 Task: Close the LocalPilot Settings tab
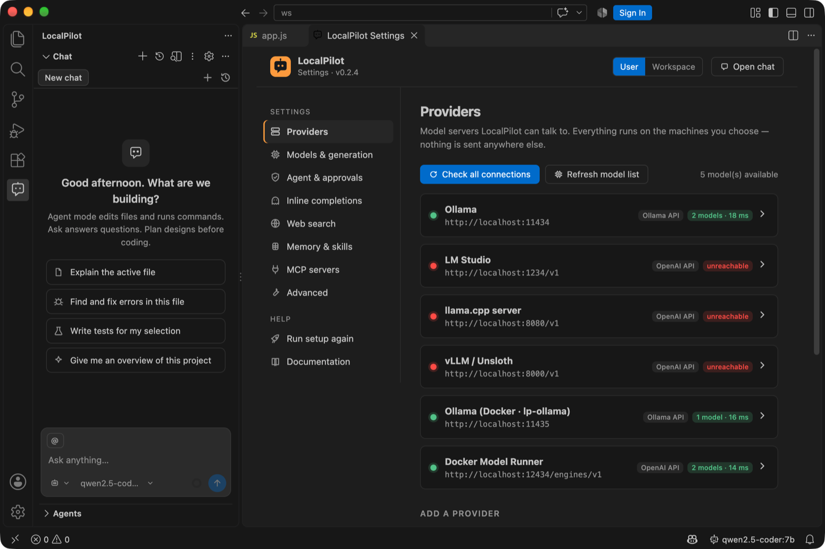click(414, 36)
